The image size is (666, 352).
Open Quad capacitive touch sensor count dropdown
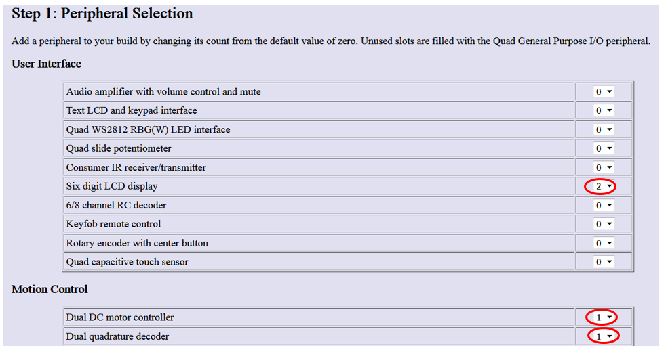click(x=604, y=262)
